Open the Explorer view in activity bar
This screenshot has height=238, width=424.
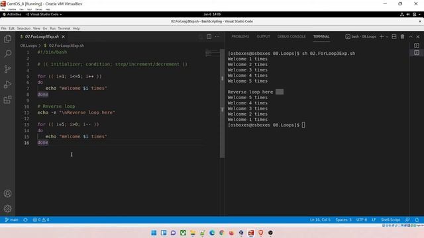(7, 38)
